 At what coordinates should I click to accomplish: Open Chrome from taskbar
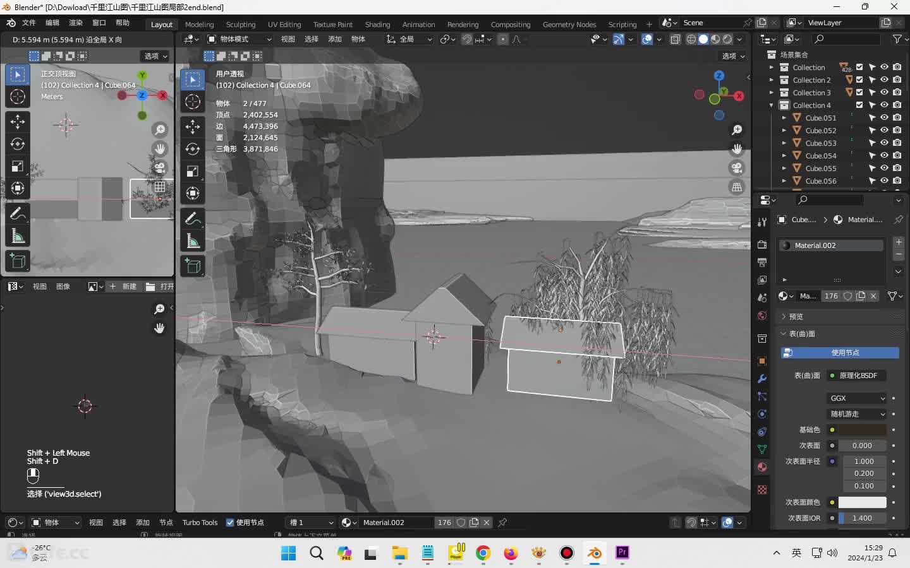click(483, 553)
